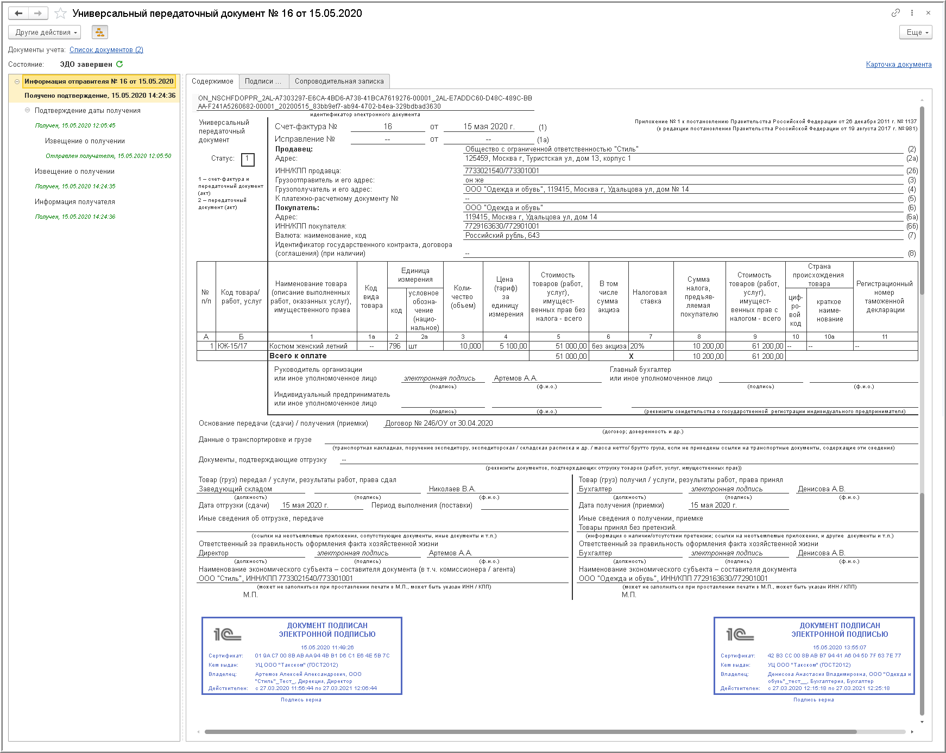Switch to the Содержимое tab

coord(212,81)
